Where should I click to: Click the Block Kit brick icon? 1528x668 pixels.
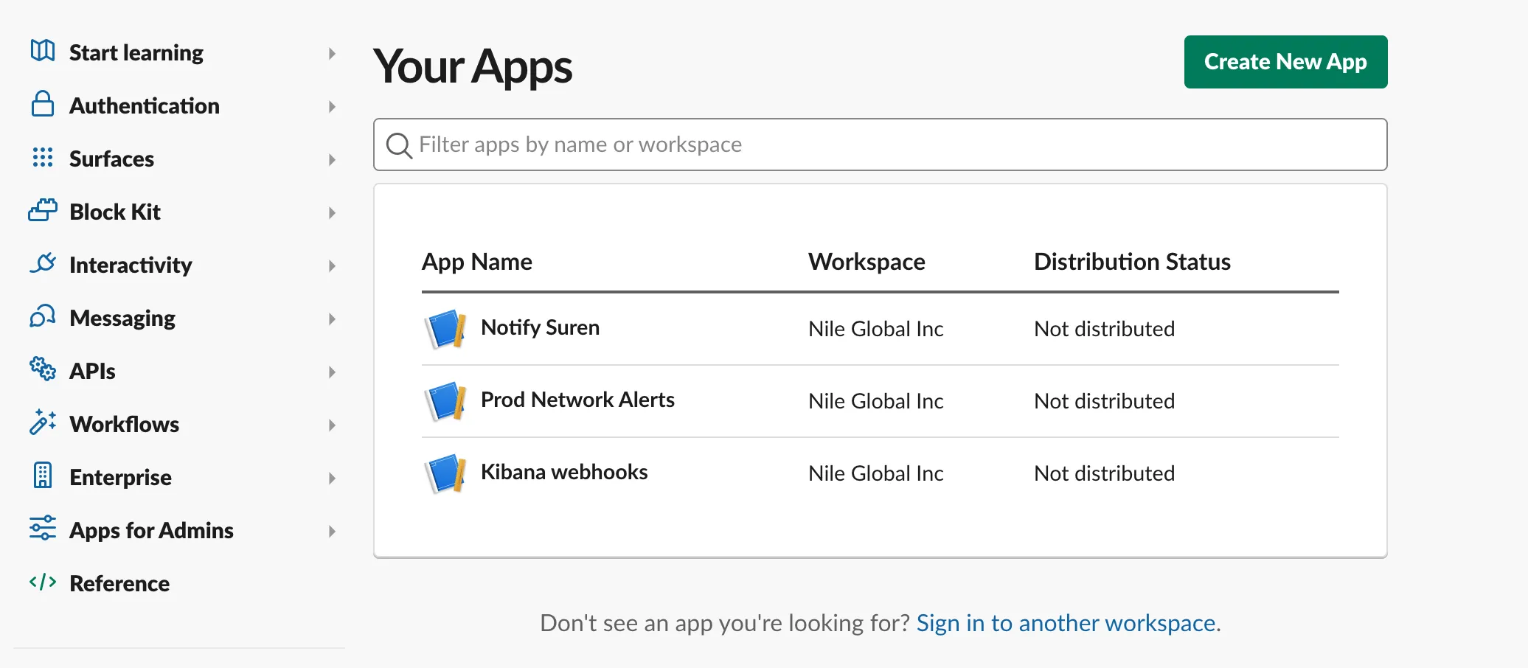coord(43,210)
